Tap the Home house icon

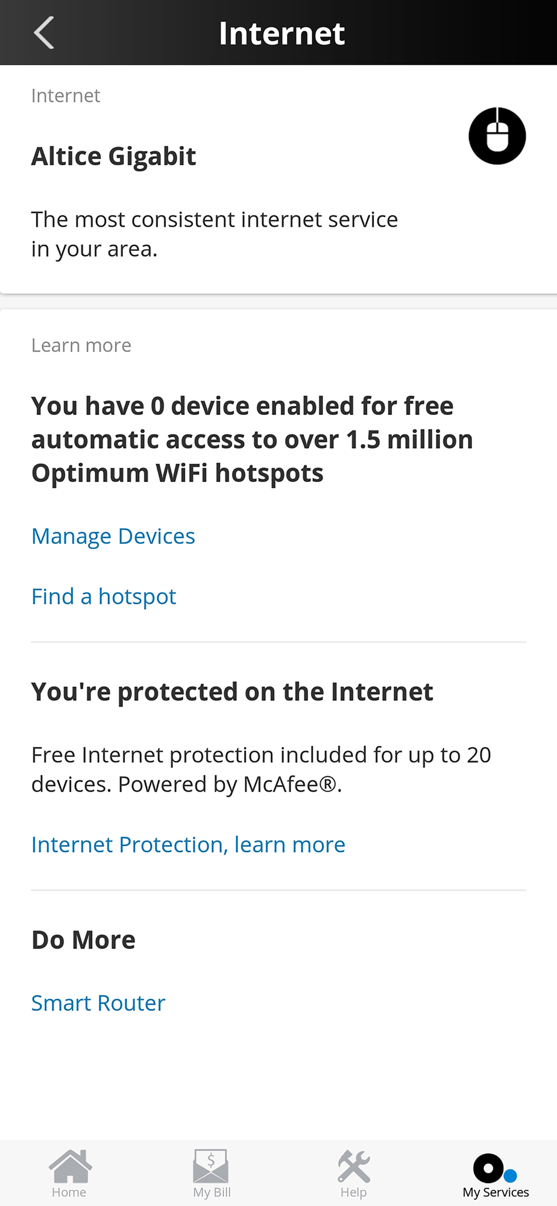point(70,1166)
